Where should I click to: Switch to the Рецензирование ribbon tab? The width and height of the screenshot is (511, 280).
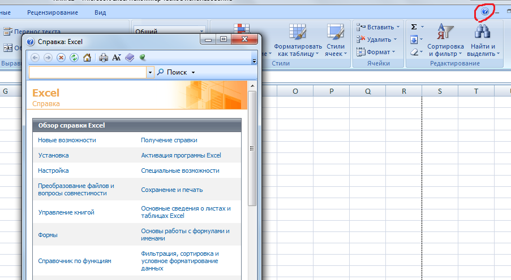53,12
